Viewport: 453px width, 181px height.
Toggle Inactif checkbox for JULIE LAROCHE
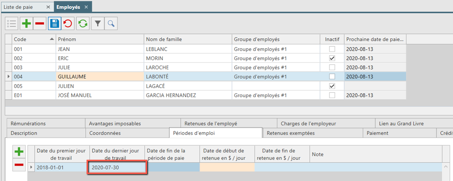(x=332, y=68)
